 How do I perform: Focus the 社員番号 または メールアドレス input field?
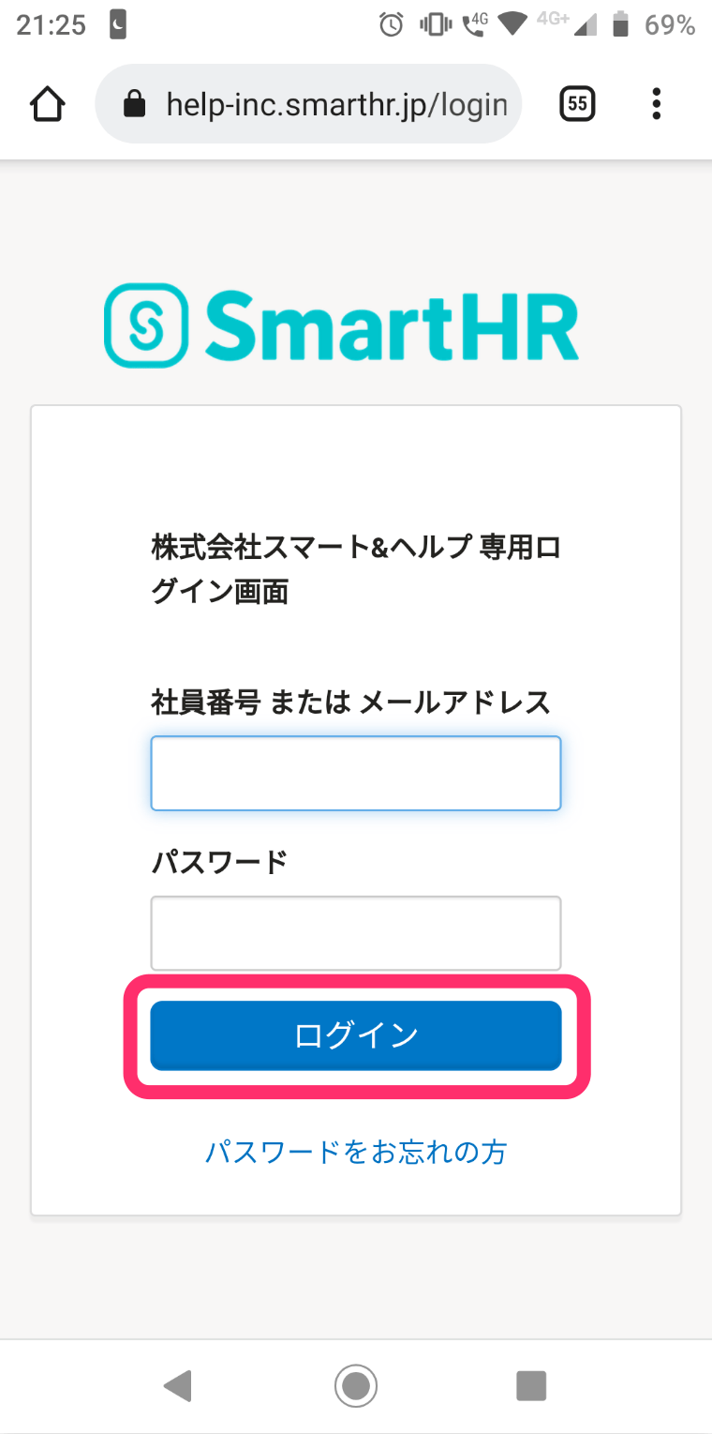(x=356, y=773)
